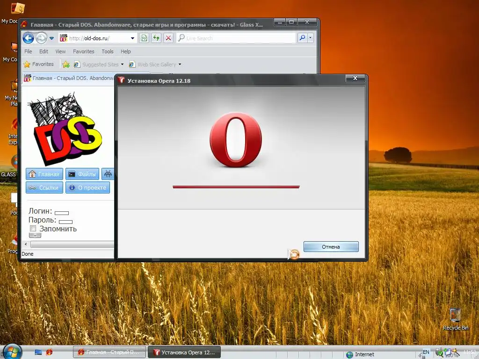This screenshot has height=359, width=479.
Task: Click the EN language indicator in tray
Action: (x=426, y=352)
